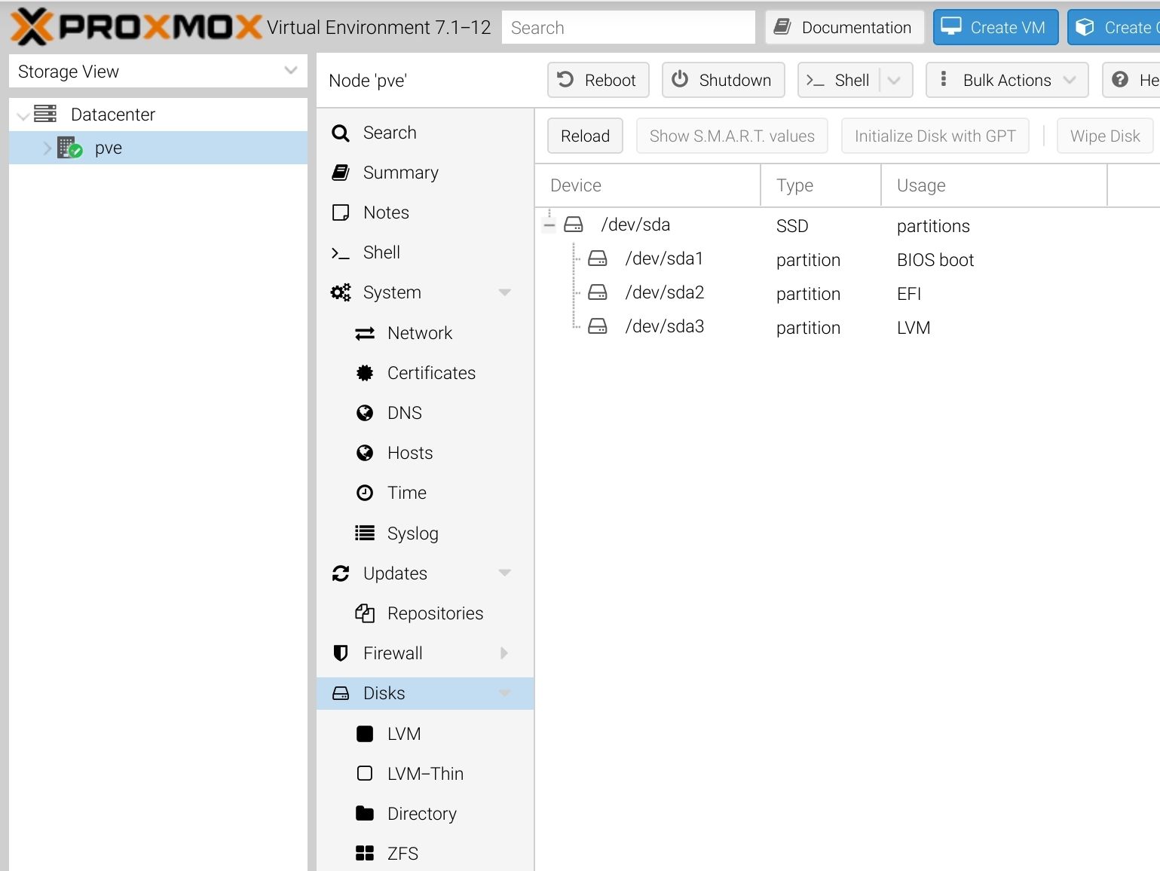This screenshot has height=871, width=1160.
Task: Open the Storage View dropdown
Action: [290, 71]
